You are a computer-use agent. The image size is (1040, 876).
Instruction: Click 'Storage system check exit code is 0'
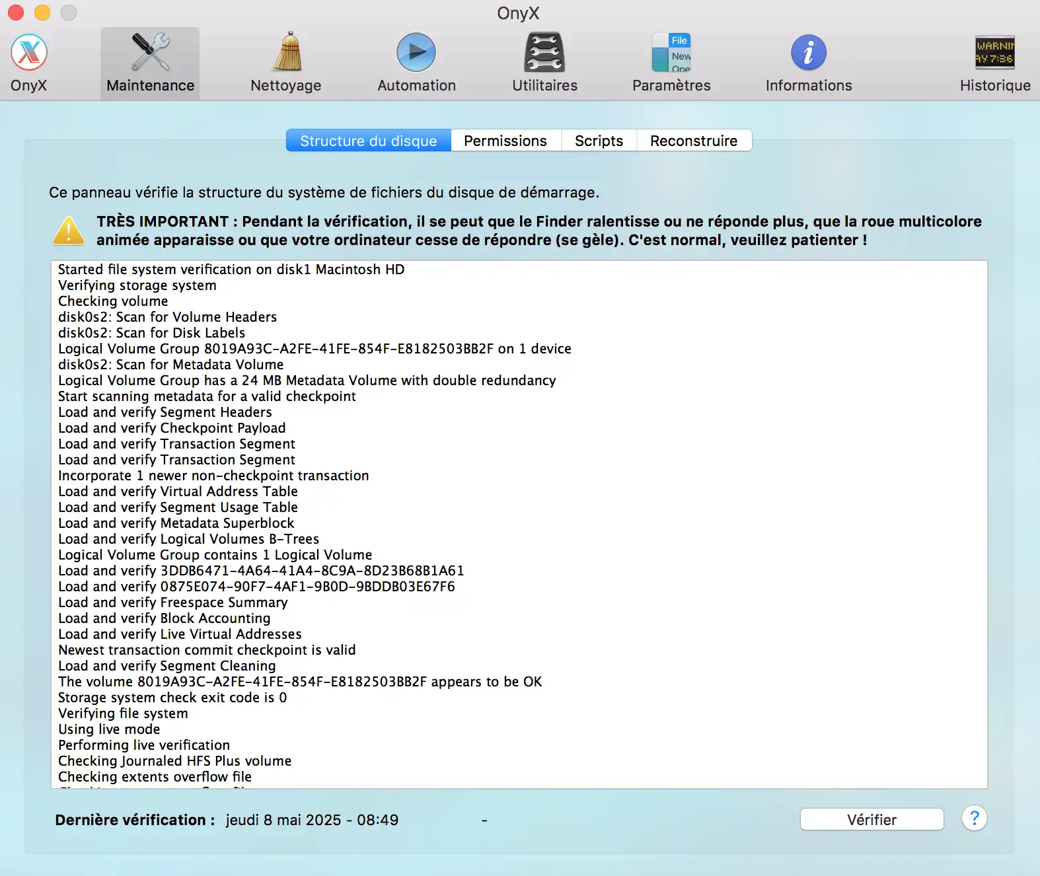tap(172, 698)
